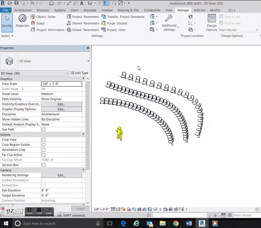Click the View Scale input field
Screen dimensions: 261x228
click(x=62, y=84)
